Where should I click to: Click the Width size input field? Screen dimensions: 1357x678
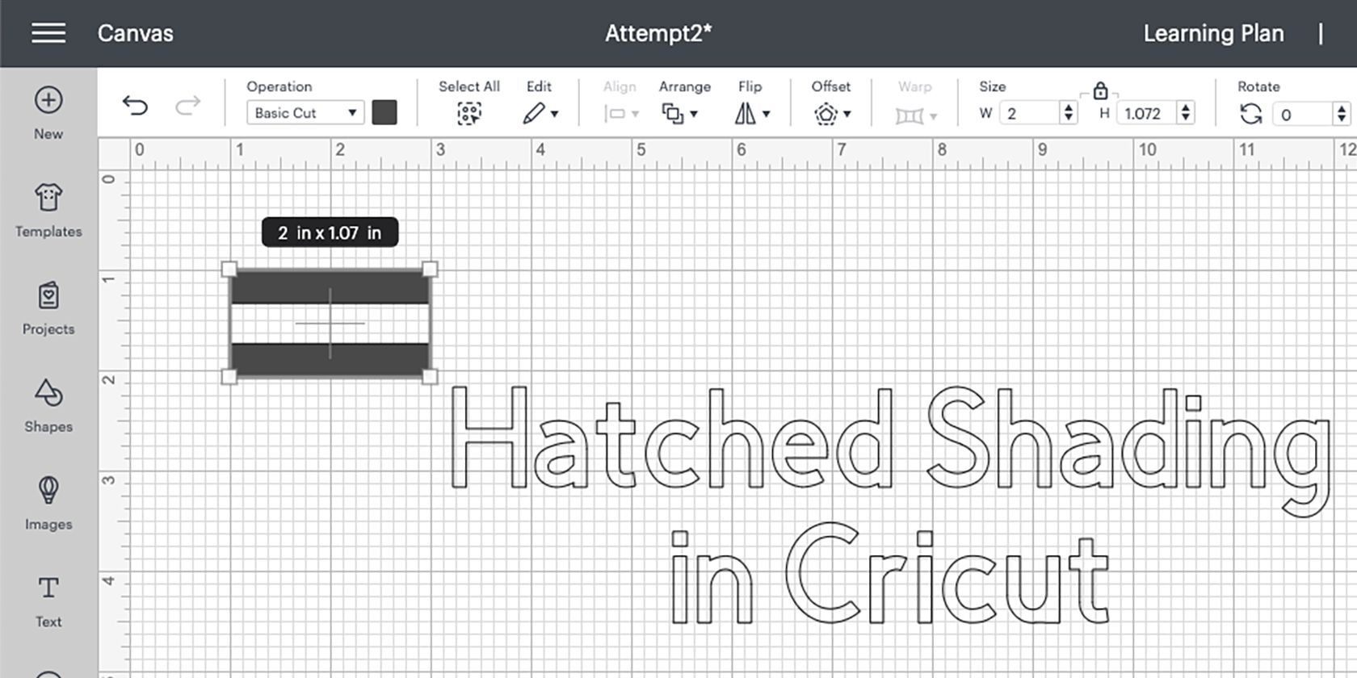(1029, 113)
